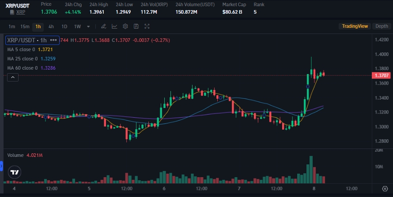393x197 pixels.
Task: Open the indicators chart icon
Action: [114, 26]
